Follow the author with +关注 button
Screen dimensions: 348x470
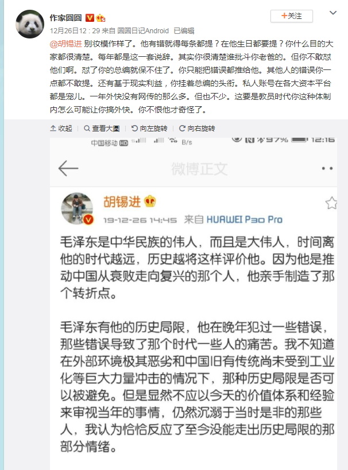pyautogui.click(x=291, y=16)
